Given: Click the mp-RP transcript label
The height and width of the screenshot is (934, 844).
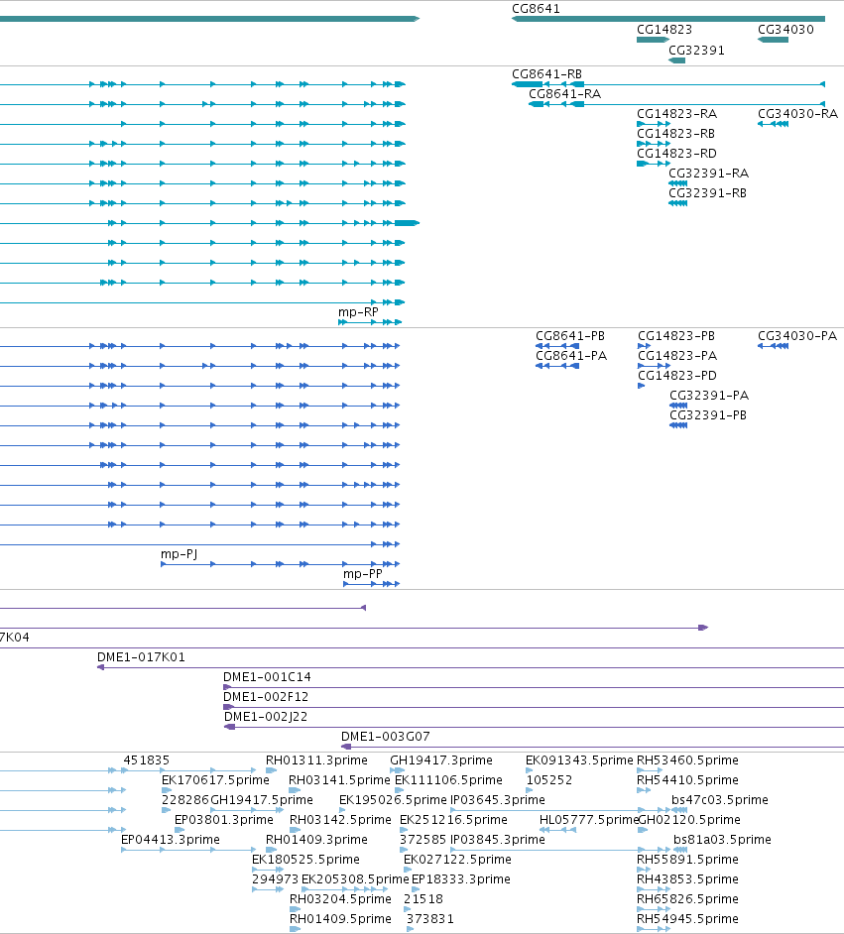Looking at the screenshot, I should (x=358, y=312).
